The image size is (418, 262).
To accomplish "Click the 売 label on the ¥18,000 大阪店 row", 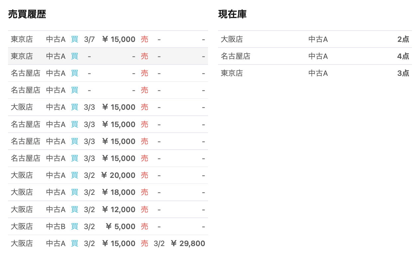I will 144,192.
